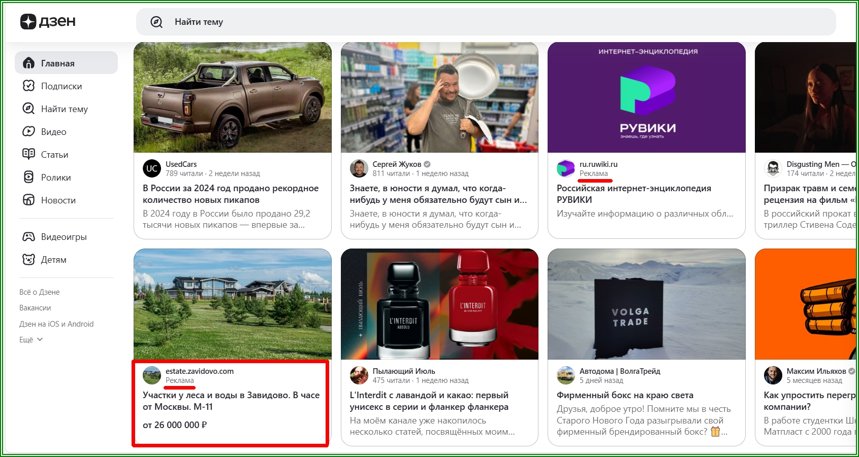Click the text 475 читали · 1 неделю назад
This screenshot has width=859, height=457.
420,380
